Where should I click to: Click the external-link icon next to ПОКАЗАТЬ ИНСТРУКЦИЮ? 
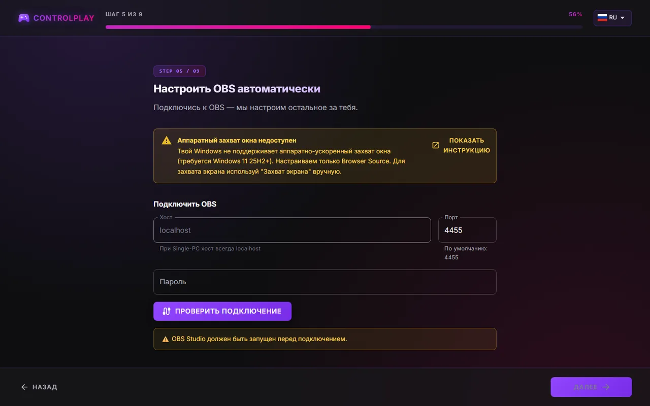[435, 146]
